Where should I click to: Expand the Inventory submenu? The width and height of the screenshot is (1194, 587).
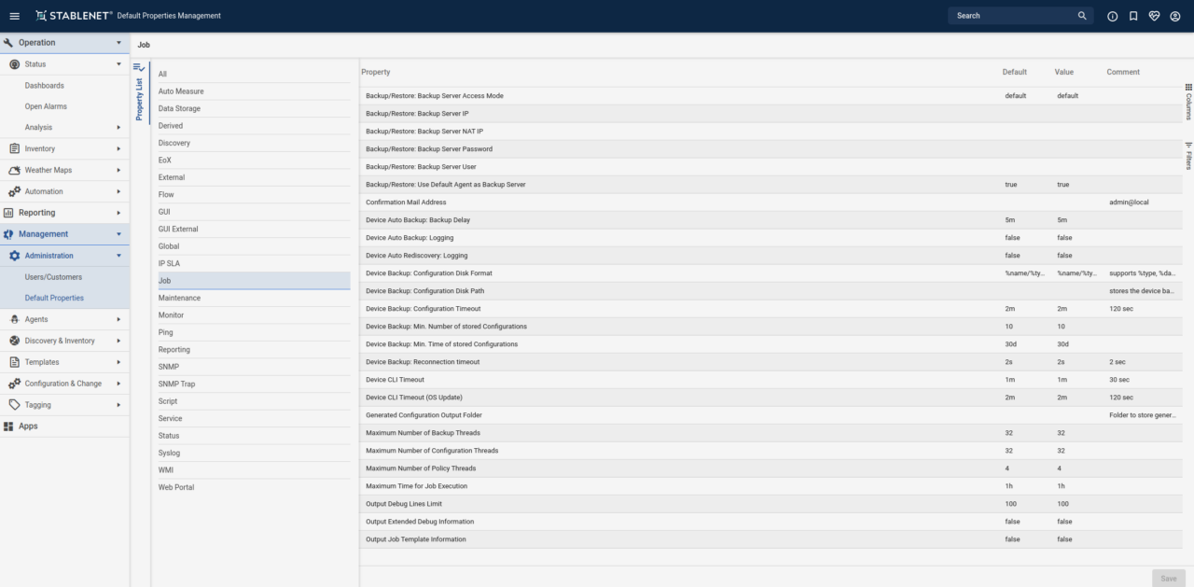[118, 149]
